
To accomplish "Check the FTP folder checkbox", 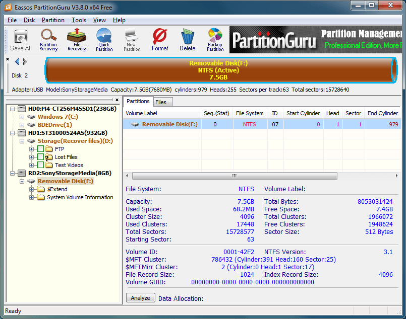I will [x=40, y=149].
